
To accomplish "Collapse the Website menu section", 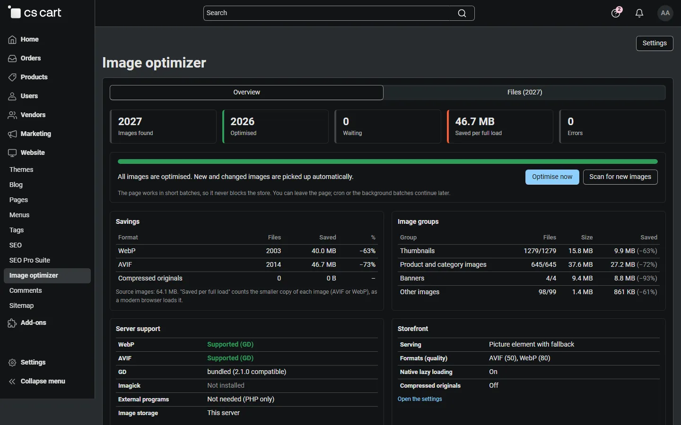I will tap(26, 153).
